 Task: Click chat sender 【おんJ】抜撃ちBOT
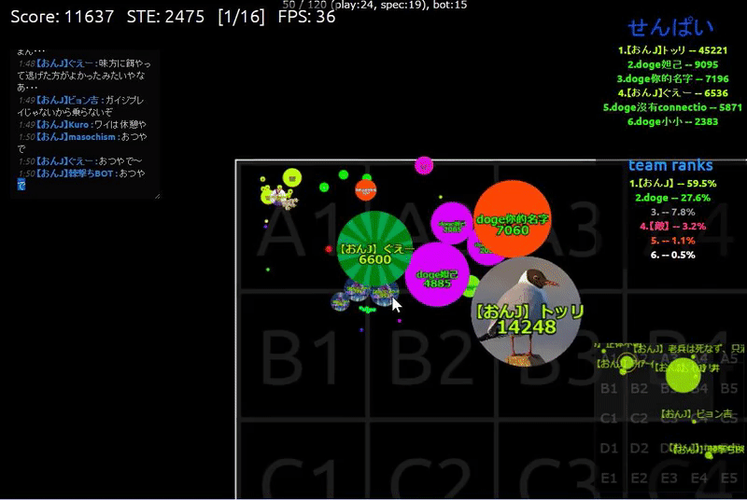(75, 174)
